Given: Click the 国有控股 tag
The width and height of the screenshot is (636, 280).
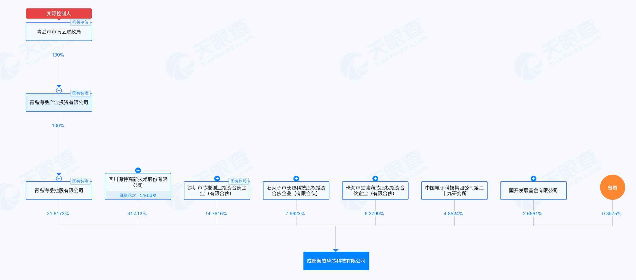Looking at the screenshot, I should (x=239, y=181).
